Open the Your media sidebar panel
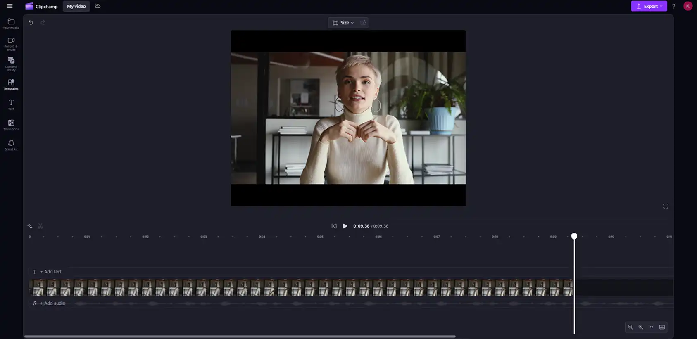 tap(11, 24)
